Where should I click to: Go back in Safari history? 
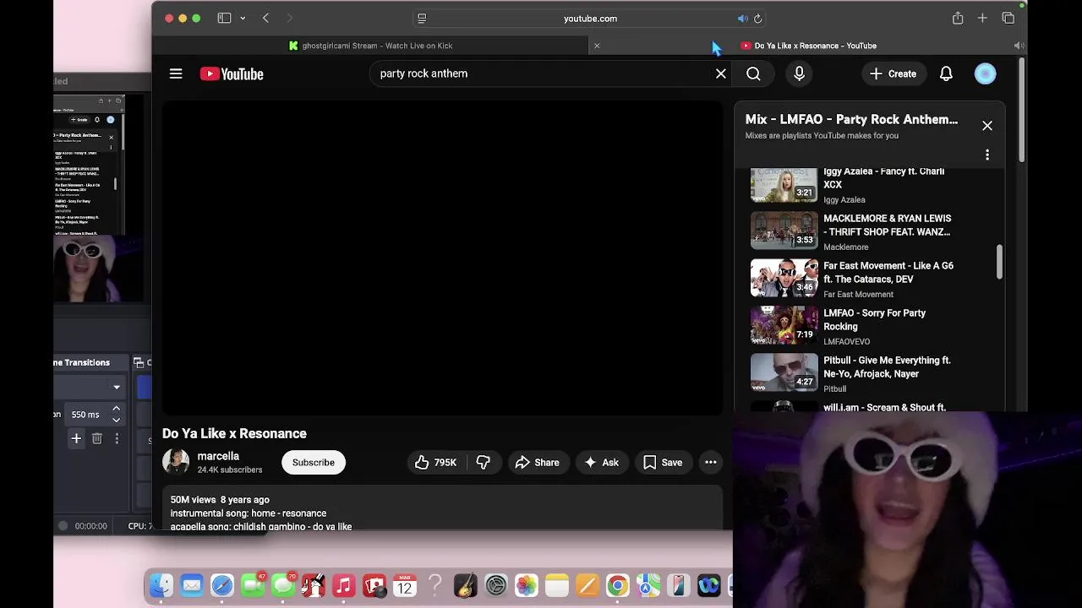(x=265, y=18)
